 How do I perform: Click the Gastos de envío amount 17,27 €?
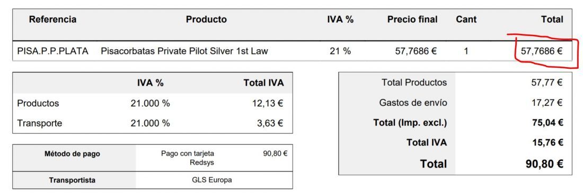tap(546, 103)
